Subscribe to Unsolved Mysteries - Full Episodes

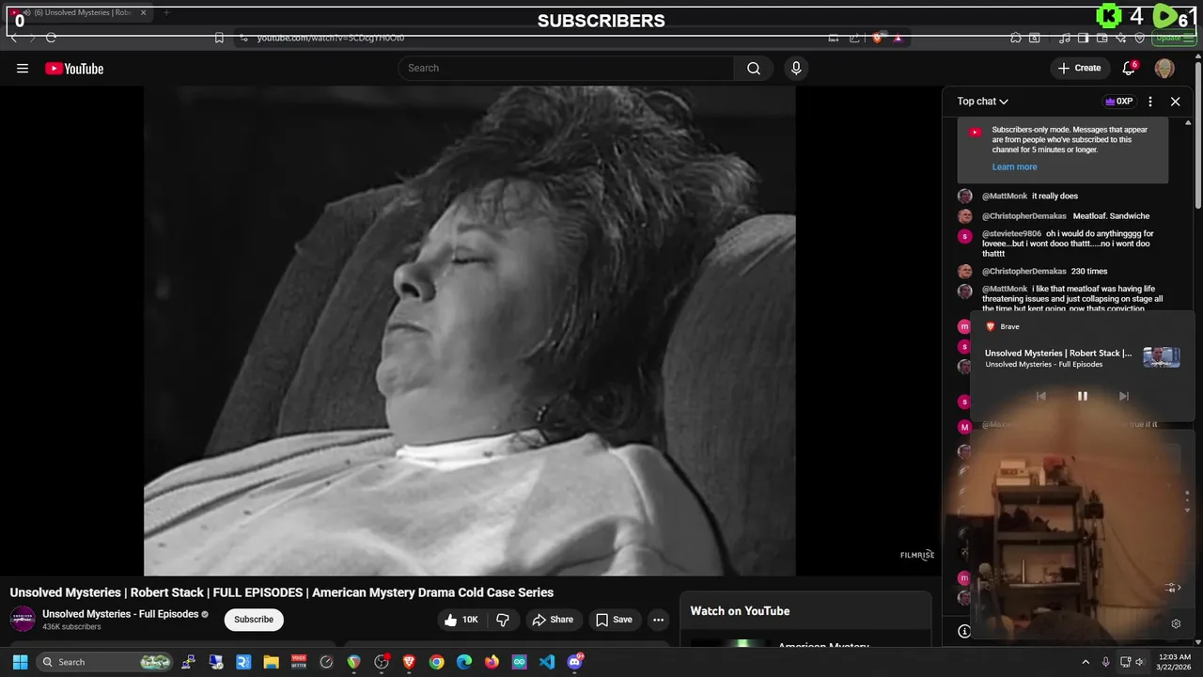[254, 620]
